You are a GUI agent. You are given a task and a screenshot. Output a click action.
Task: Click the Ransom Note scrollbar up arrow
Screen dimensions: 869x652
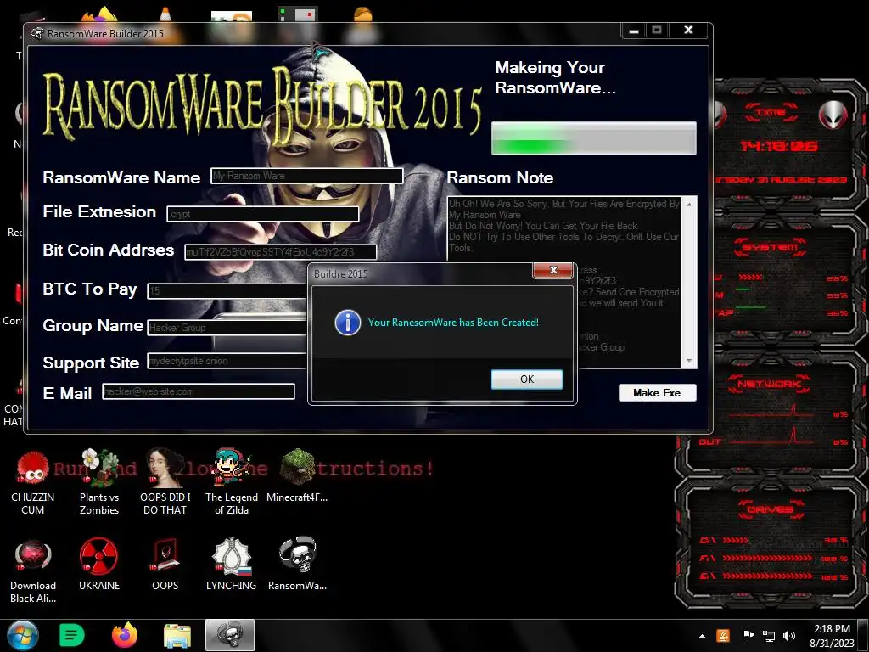pos(689,204)
